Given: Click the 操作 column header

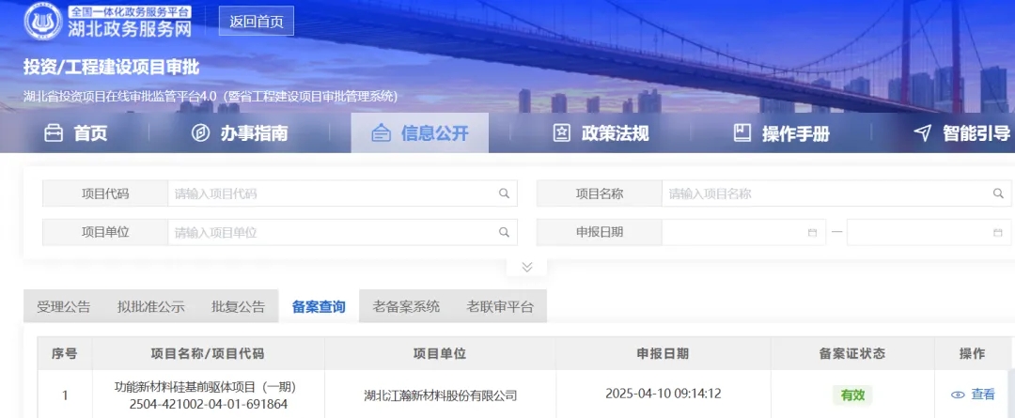Looking at the screenshot, I should point(972,354).
